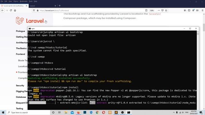The image size is (205, 115).
Task: Click the taskbar search box
Action: tap(28, 112)
